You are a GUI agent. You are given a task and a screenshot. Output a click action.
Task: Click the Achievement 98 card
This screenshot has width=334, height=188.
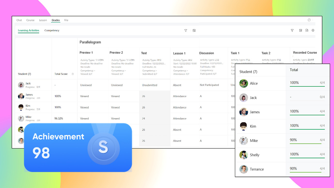[78, 147]
